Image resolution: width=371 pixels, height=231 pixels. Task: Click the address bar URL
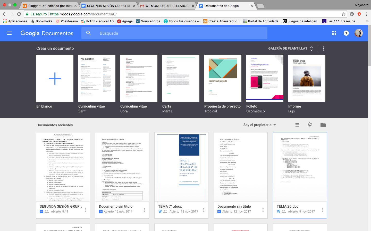click(x=83, y=14)
